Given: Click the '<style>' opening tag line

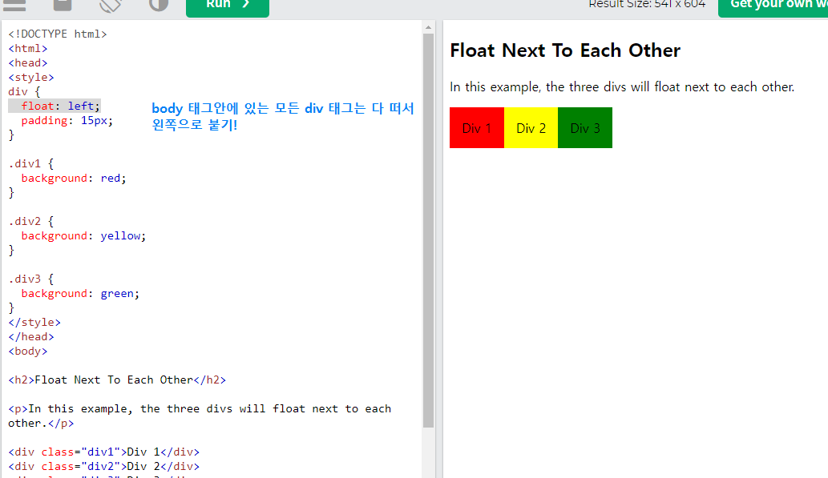Looking at the screenshot, I should coord(31,78).
